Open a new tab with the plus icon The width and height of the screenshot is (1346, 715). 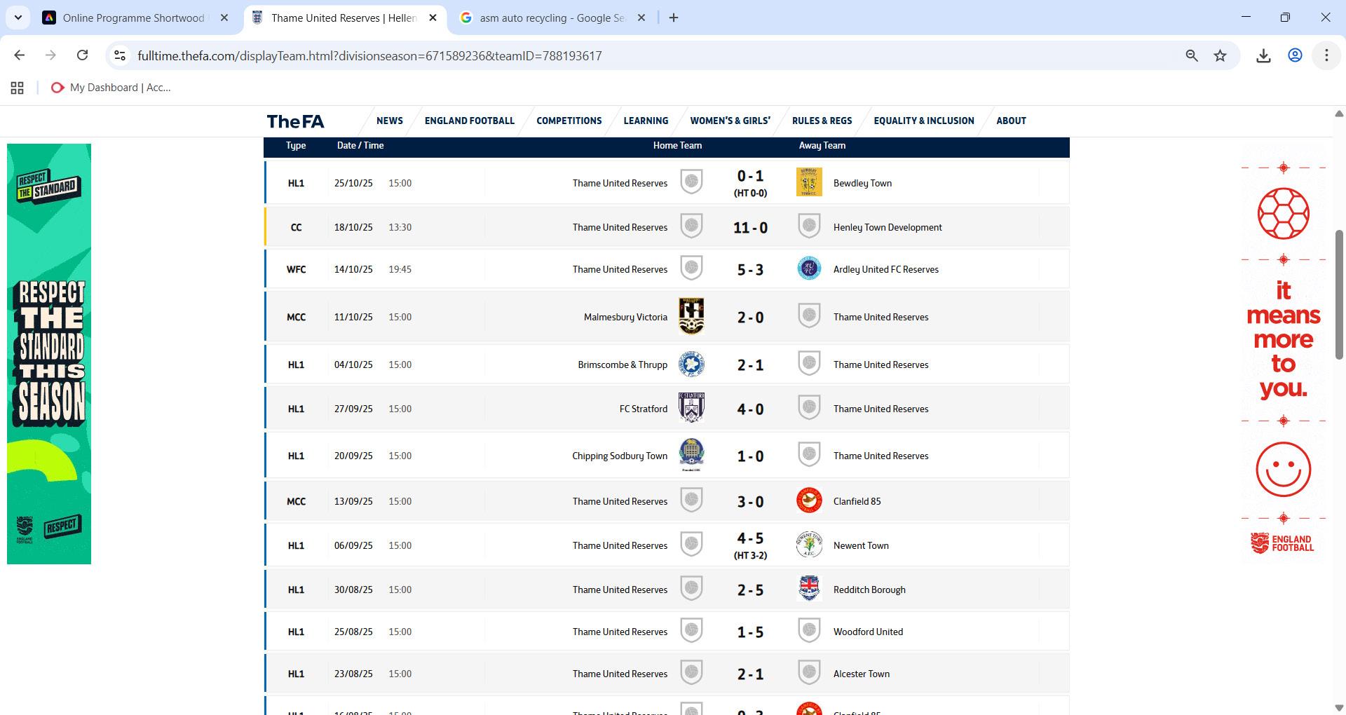pyautogui.click(x=674, y=18)
